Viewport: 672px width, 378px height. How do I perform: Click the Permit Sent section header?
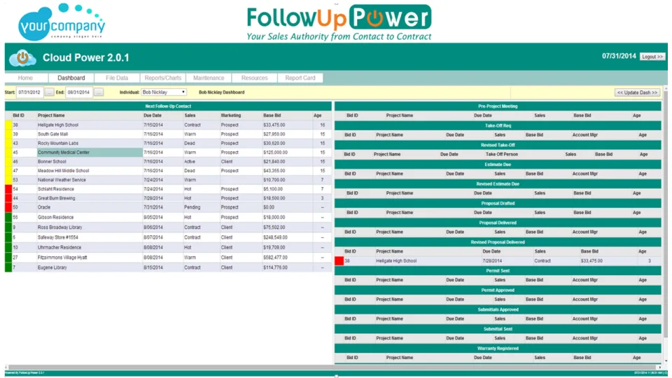tap(498, 271)
